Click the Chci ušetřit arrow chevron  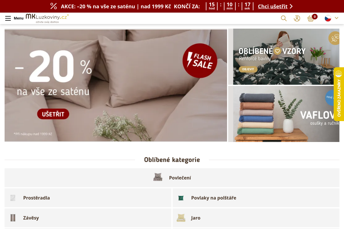[x=291, y=6]
